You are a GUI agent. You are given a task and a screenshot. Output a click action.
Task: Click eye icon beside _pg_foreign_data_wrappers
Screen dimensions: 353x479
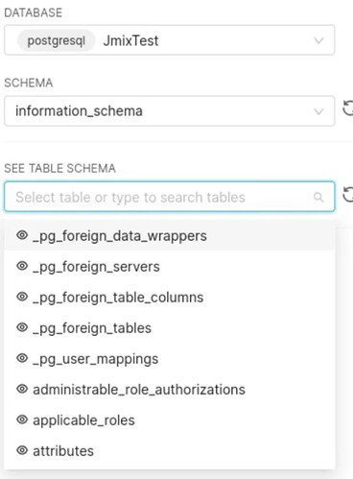(x=22, y=235)
